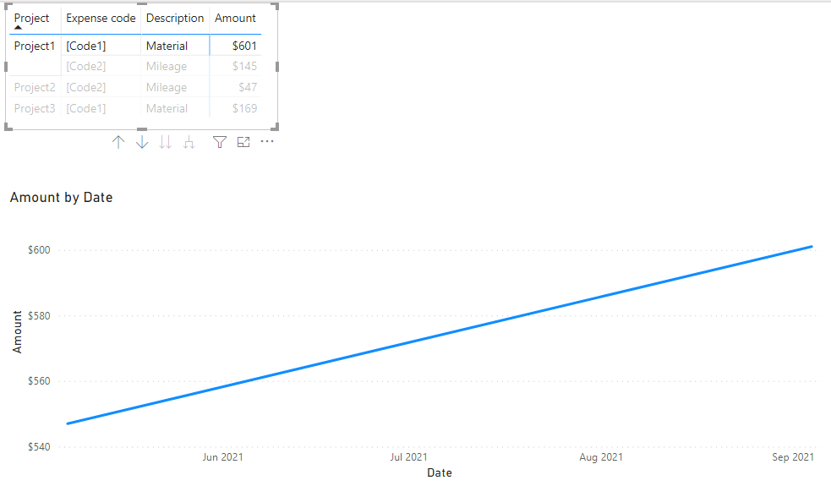This screenshot has width=831, height=486.
Task: Turn on Drill down mode arrow
Action: (x=142, y=142)
